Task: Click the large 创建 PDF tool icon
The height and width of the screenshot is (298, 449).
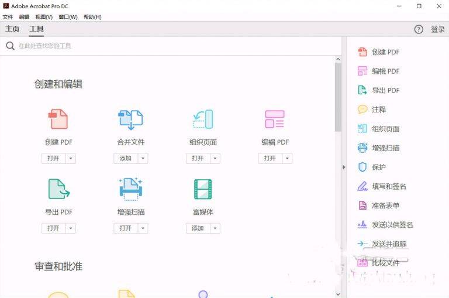Action: tap(58, 119)
